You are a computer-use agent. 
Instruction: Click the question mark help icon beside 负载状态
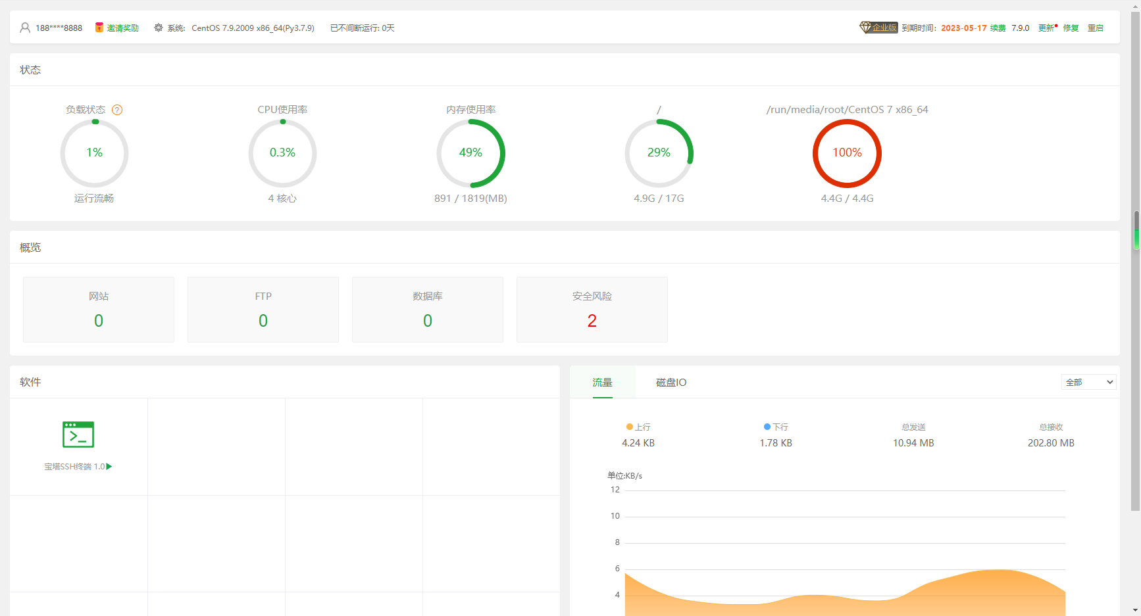click(117, 110)
